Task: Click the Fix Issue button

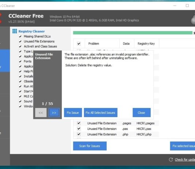Action: (x=73, y=113)
